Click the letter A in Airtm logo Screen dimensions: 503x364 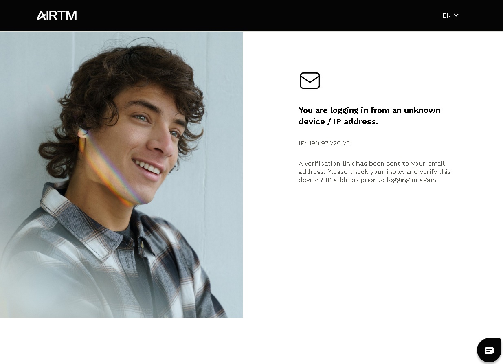[42, 15]
